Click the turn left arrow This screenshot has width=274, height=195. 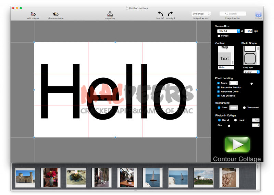click(160, 14)
